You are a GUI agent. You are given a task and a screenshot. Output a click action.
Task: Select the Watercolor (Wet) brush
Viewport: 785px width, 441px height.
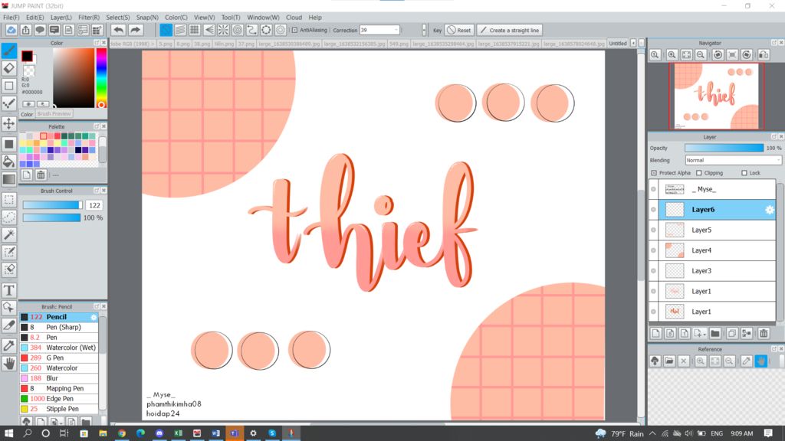pos(58,348)
